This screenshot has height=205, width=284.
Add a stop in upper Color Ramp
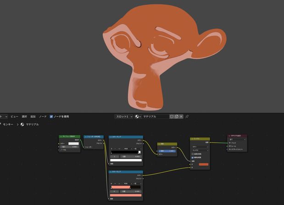(111, 149)
